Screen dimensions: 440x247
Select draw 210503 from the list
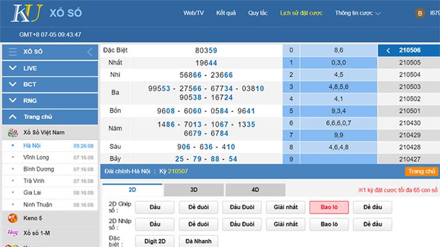pyautogui.click(x=409, y=87)
